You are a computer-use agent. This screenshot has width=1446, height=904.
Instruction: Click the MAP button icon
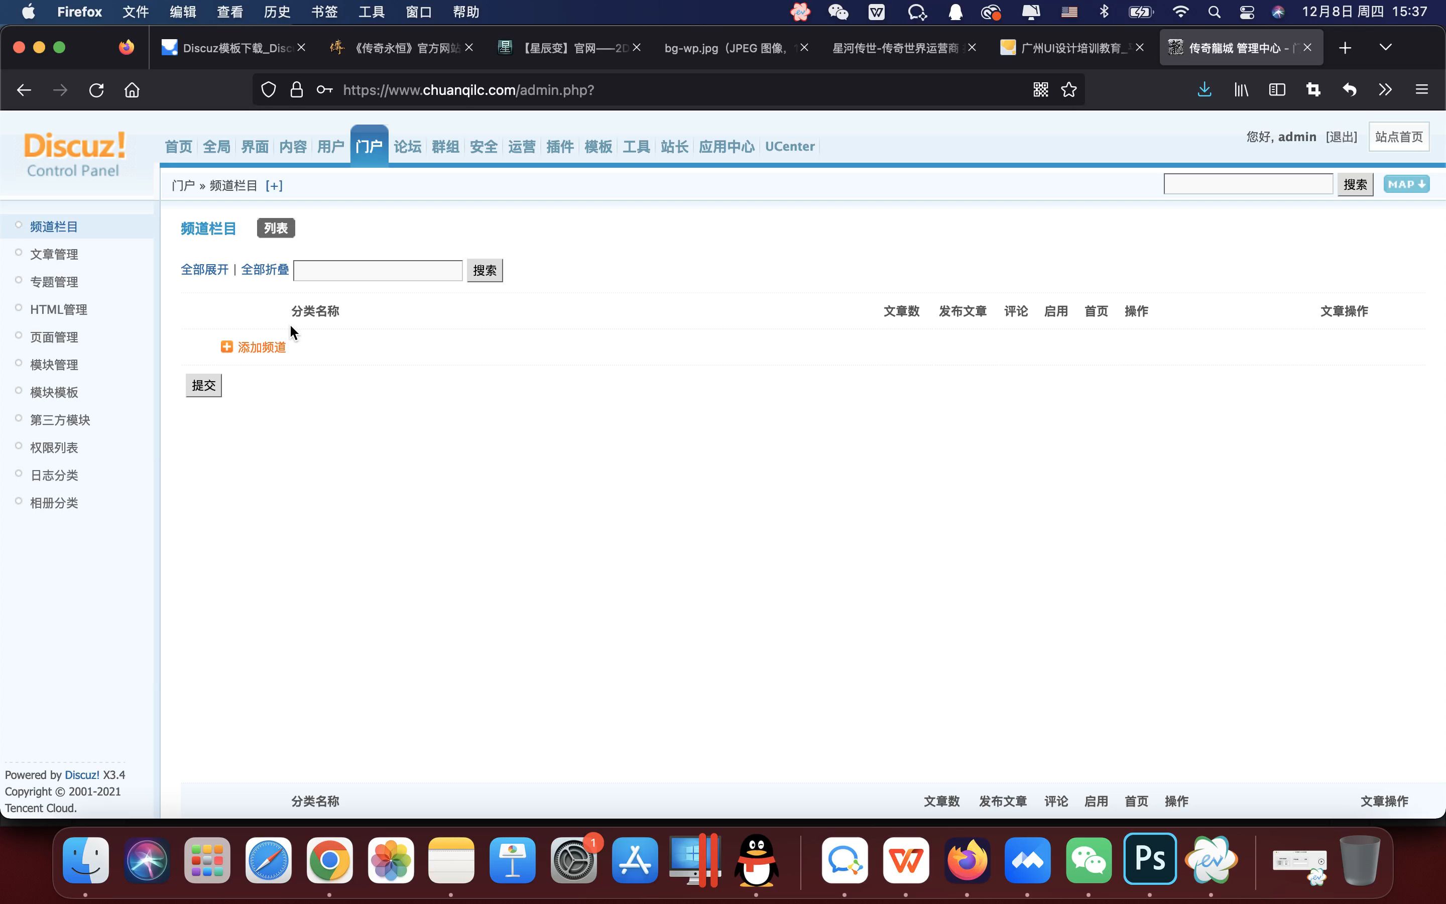[x=1406, y=183]
